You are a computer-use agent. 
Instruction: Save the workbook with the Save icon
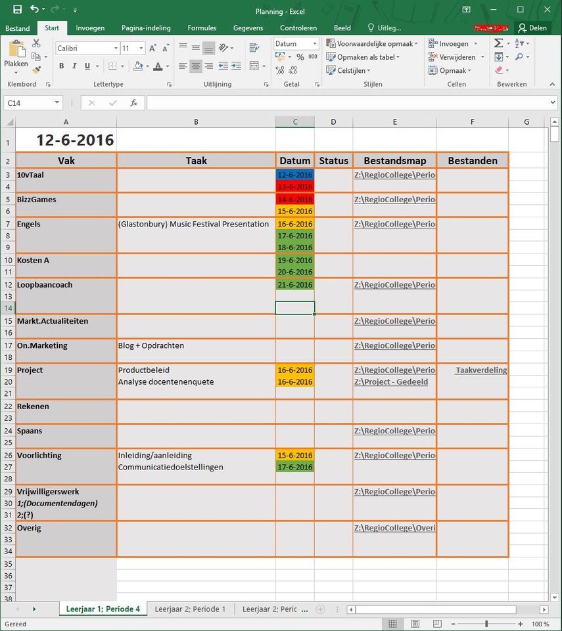[x=17, y=10]
